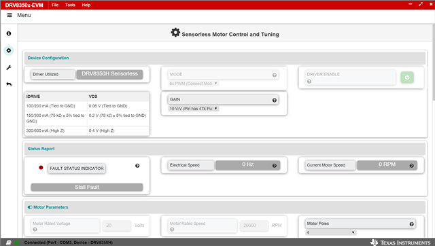Viewport: 435px width, 246px height.
Task: Click the Motor Rated Voltage help icon
Action: (x=35, y=230)
